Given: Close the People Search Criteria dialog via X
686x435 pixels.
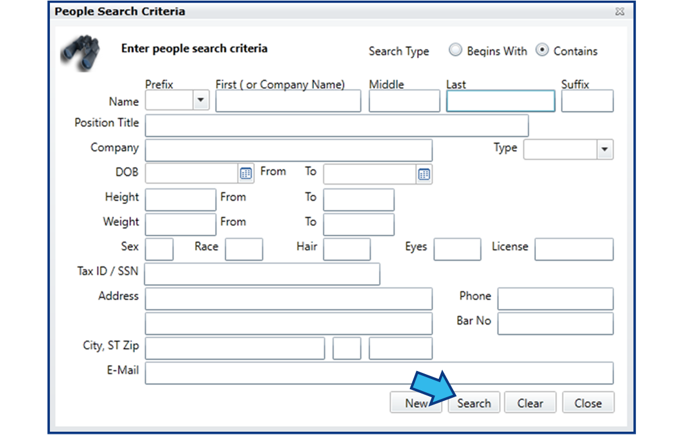Looking at the screenshot, I should point(620,12).
